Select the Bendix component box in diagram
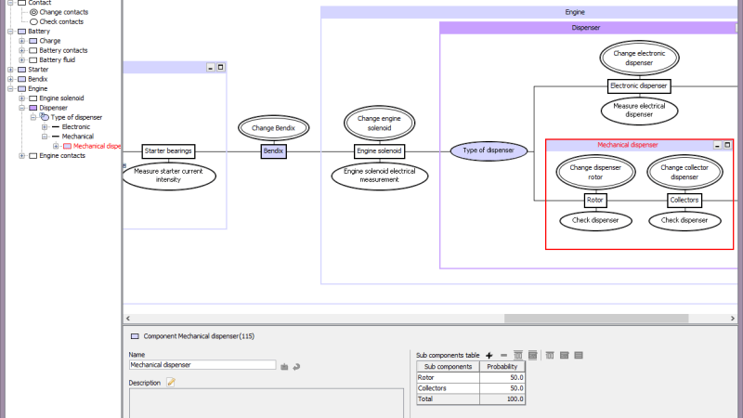The height and width of the screenshot is (418, 743). pyautogui.click(x=273, y=151)
